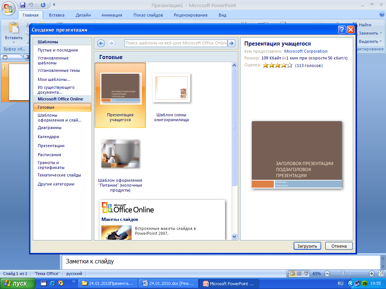Open Пустые и последние category
Image resolution: width=386 pixels, height=289 pixels.
(58, 50)
